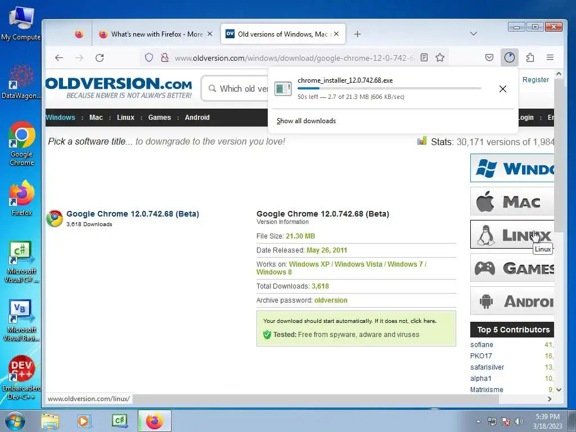This screenshot has height=432, width=576.
Task: Click the Android category banner button
Action: (x=512, y=301)
